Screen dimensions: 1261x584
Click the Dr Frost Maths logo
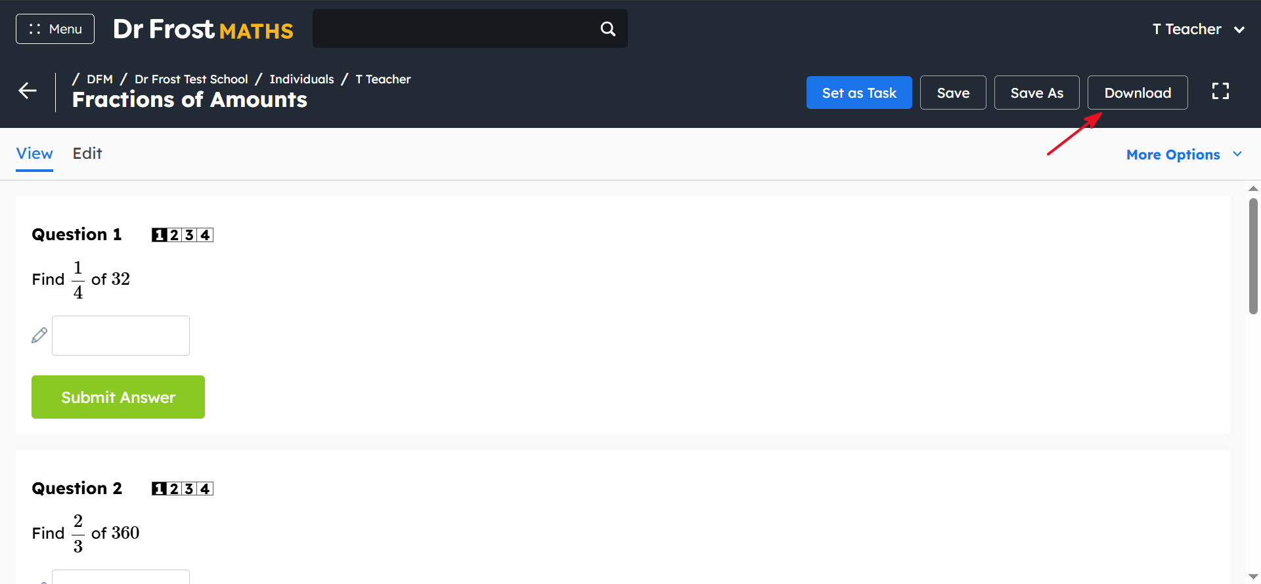(x=203, y=29)
